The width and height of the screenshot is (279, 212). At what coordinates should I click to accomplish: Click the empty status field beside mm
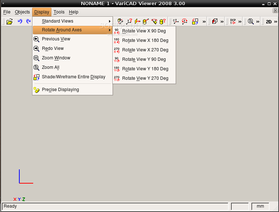pos(240,206)
